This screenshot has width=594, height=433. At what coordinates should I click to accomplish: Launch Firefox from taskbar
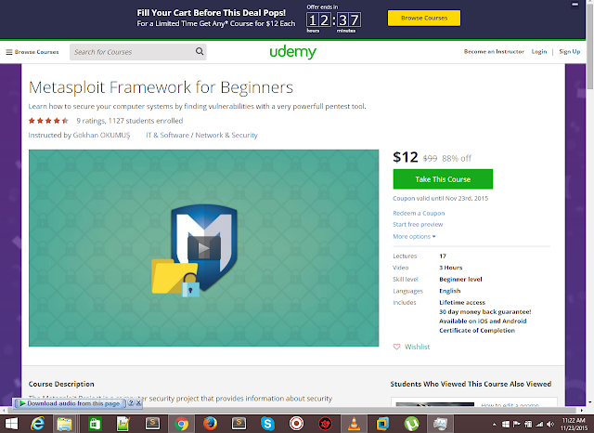pos(210,424)
